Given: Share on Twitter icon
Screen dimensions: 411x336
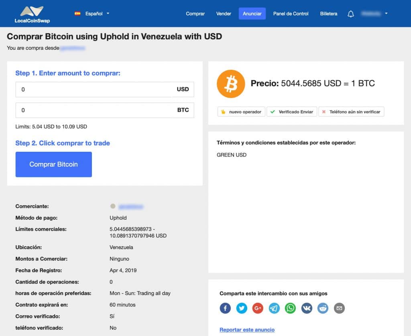Looking at the screenshot, I should coord(242,308).
